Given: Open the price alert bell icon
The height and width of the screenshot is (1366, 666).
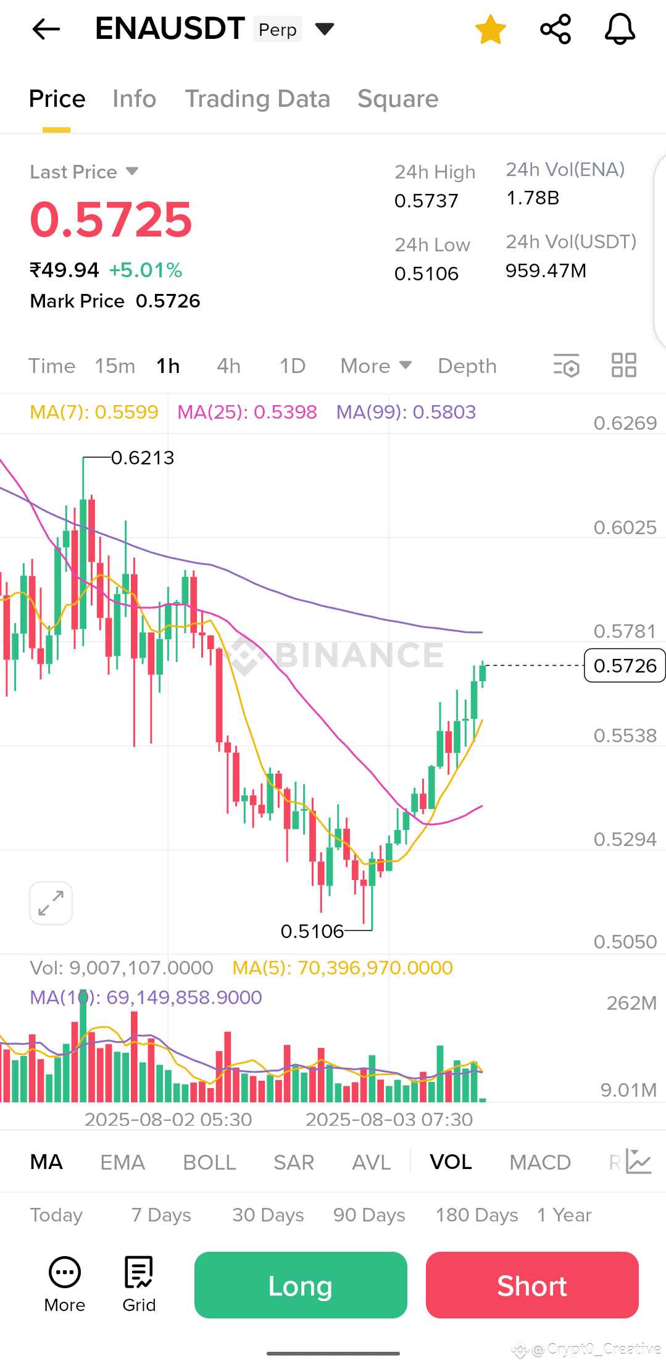Looking at the screenshot, I should click(620, 29).
